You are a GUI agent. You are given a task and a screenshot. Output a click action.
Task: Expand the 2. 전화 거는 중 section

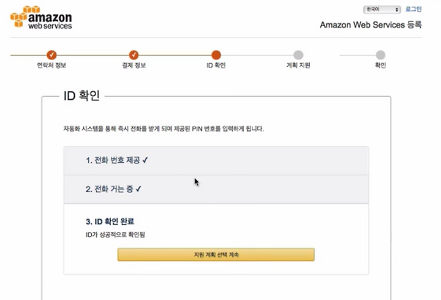(216, 189)
